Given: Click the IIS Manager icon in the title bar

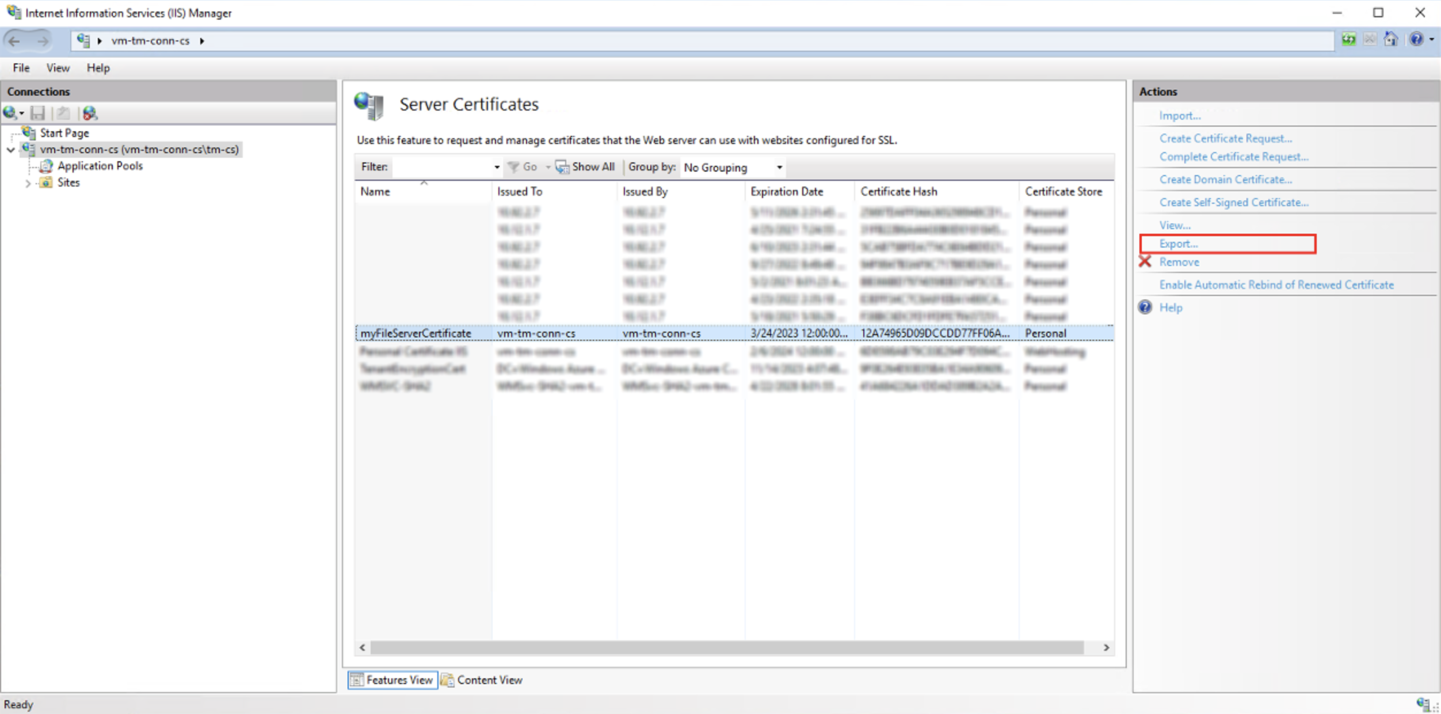Looking at the screenshot, I should (x=14, y=13).
